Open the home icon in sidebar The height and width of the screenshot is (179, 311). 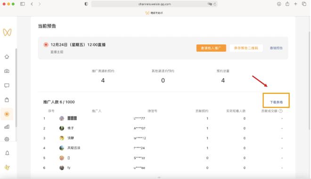click(x=7, y=57)
